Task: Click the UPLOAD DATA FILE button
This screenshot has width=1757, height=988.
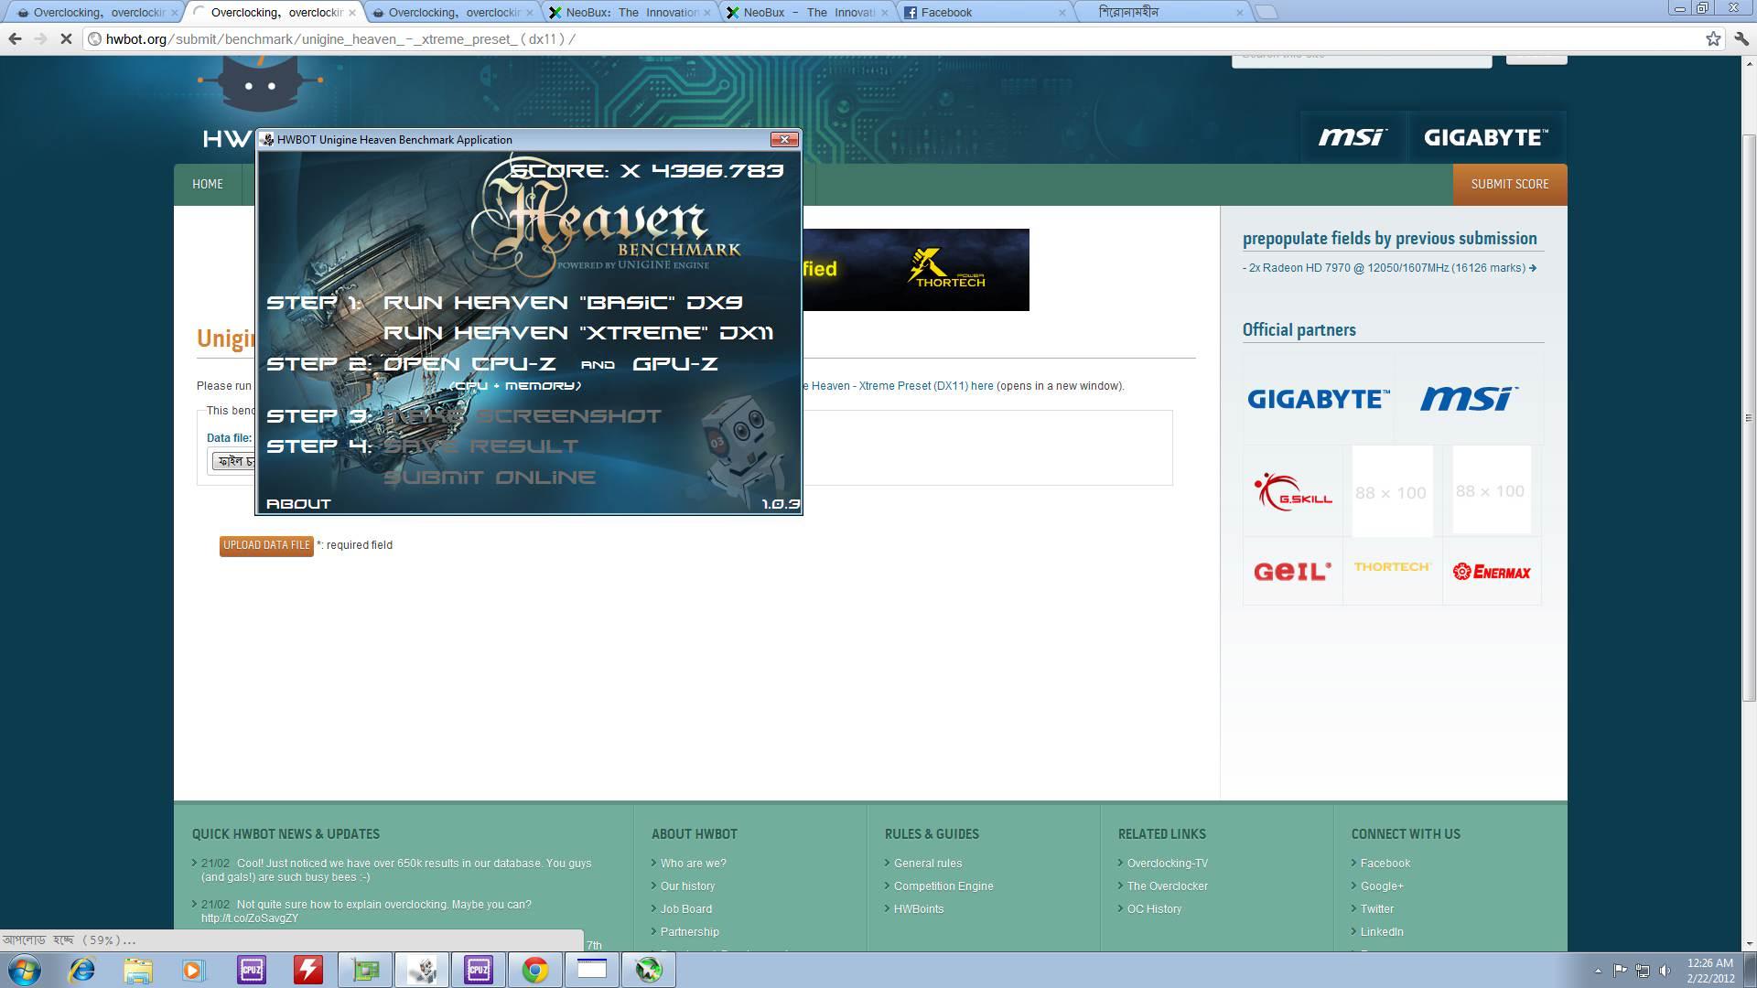Action: [x=266, y=545]
